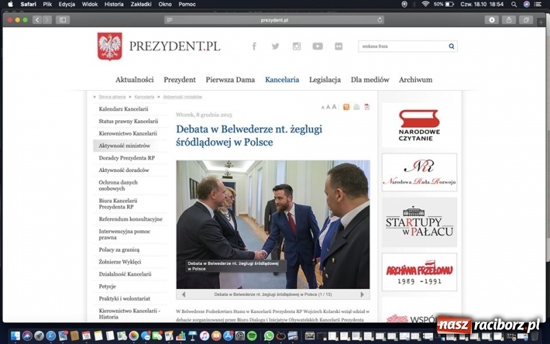The height and width of the screenshot is (344, 550).
Task: Open Spotlight search in the menu bar
Action: pyautogui.click(x=514, y=4)
